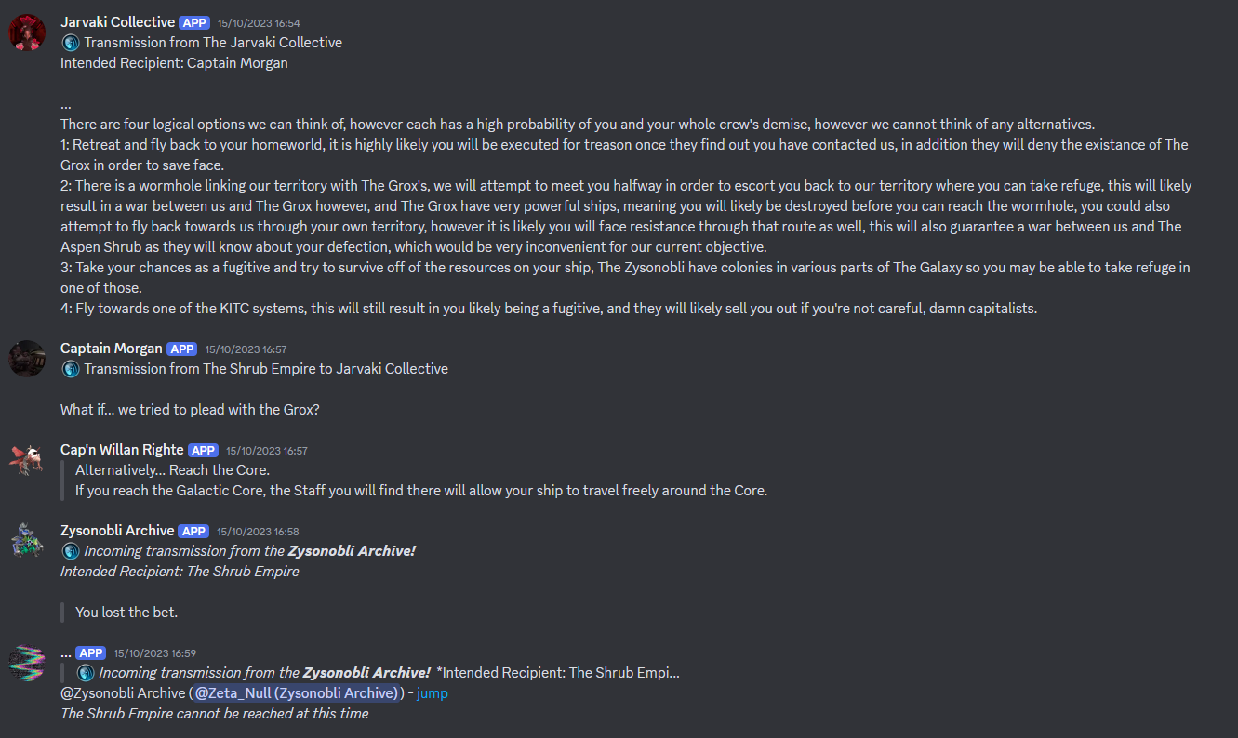Image resolution: width=1238 pixels, height=738 pixels.
Task: Click the Zysonobli Archive username
Action: [117, 531]
